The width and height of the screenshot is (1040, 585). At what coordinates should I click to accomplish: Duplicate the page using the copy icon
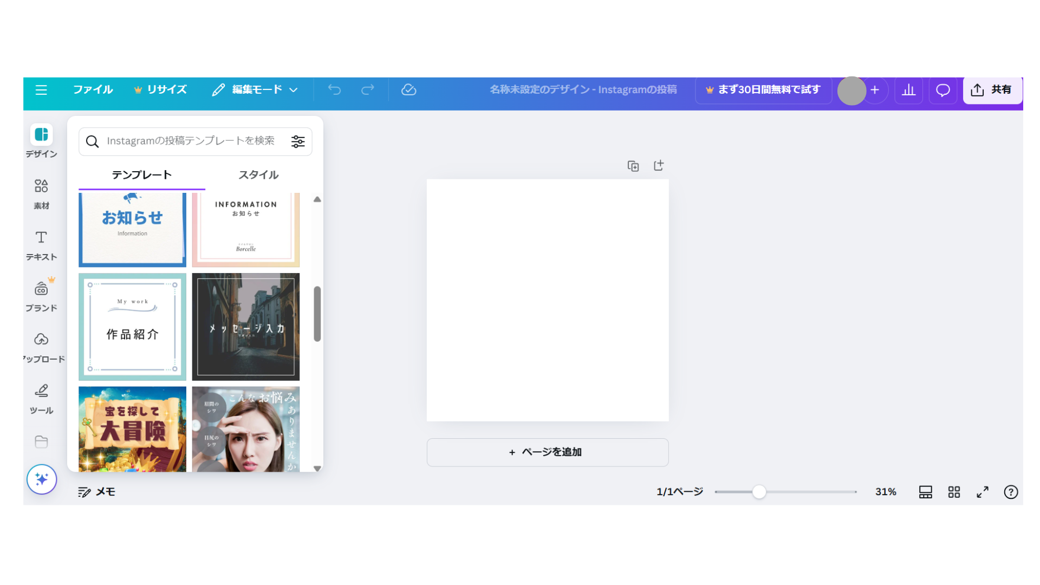tap(633, 166)
